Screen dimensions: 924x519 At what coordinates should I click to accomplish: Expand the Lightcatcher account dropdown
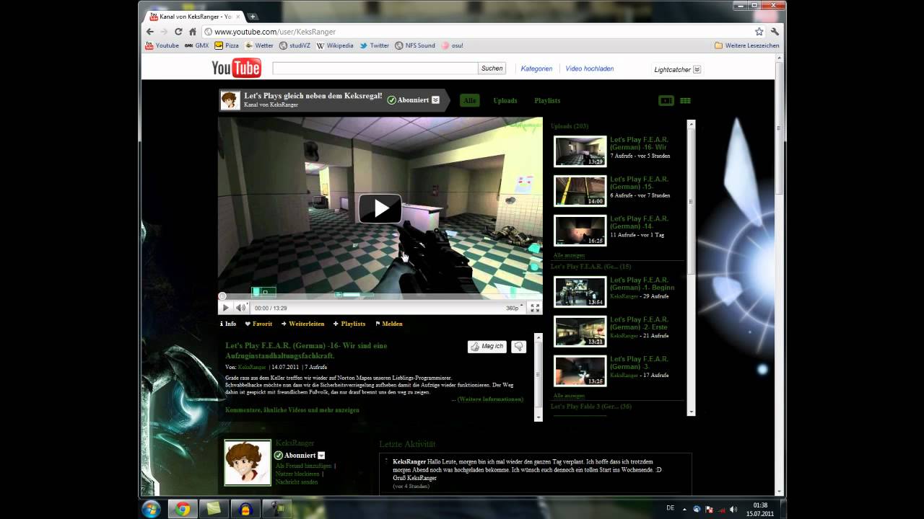697,70
